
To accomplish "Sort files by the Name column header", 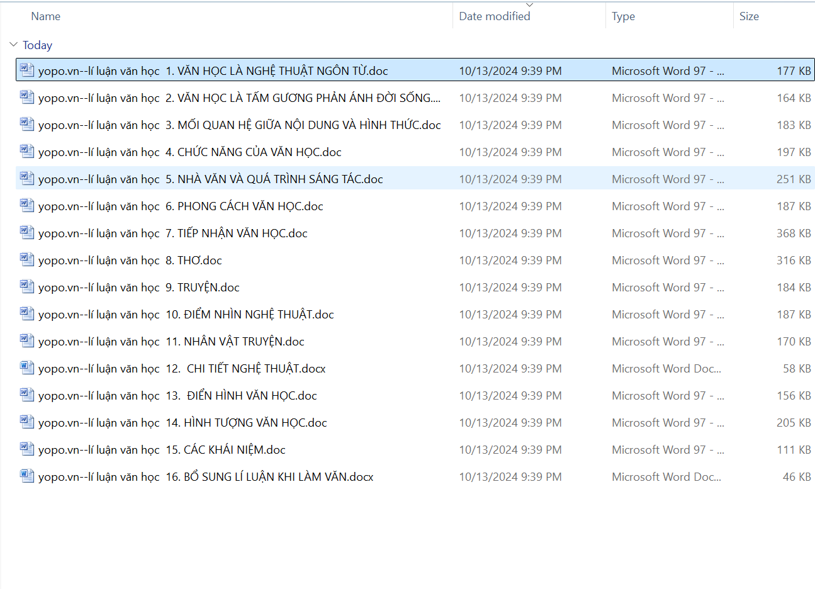I will tap(46, 16).
